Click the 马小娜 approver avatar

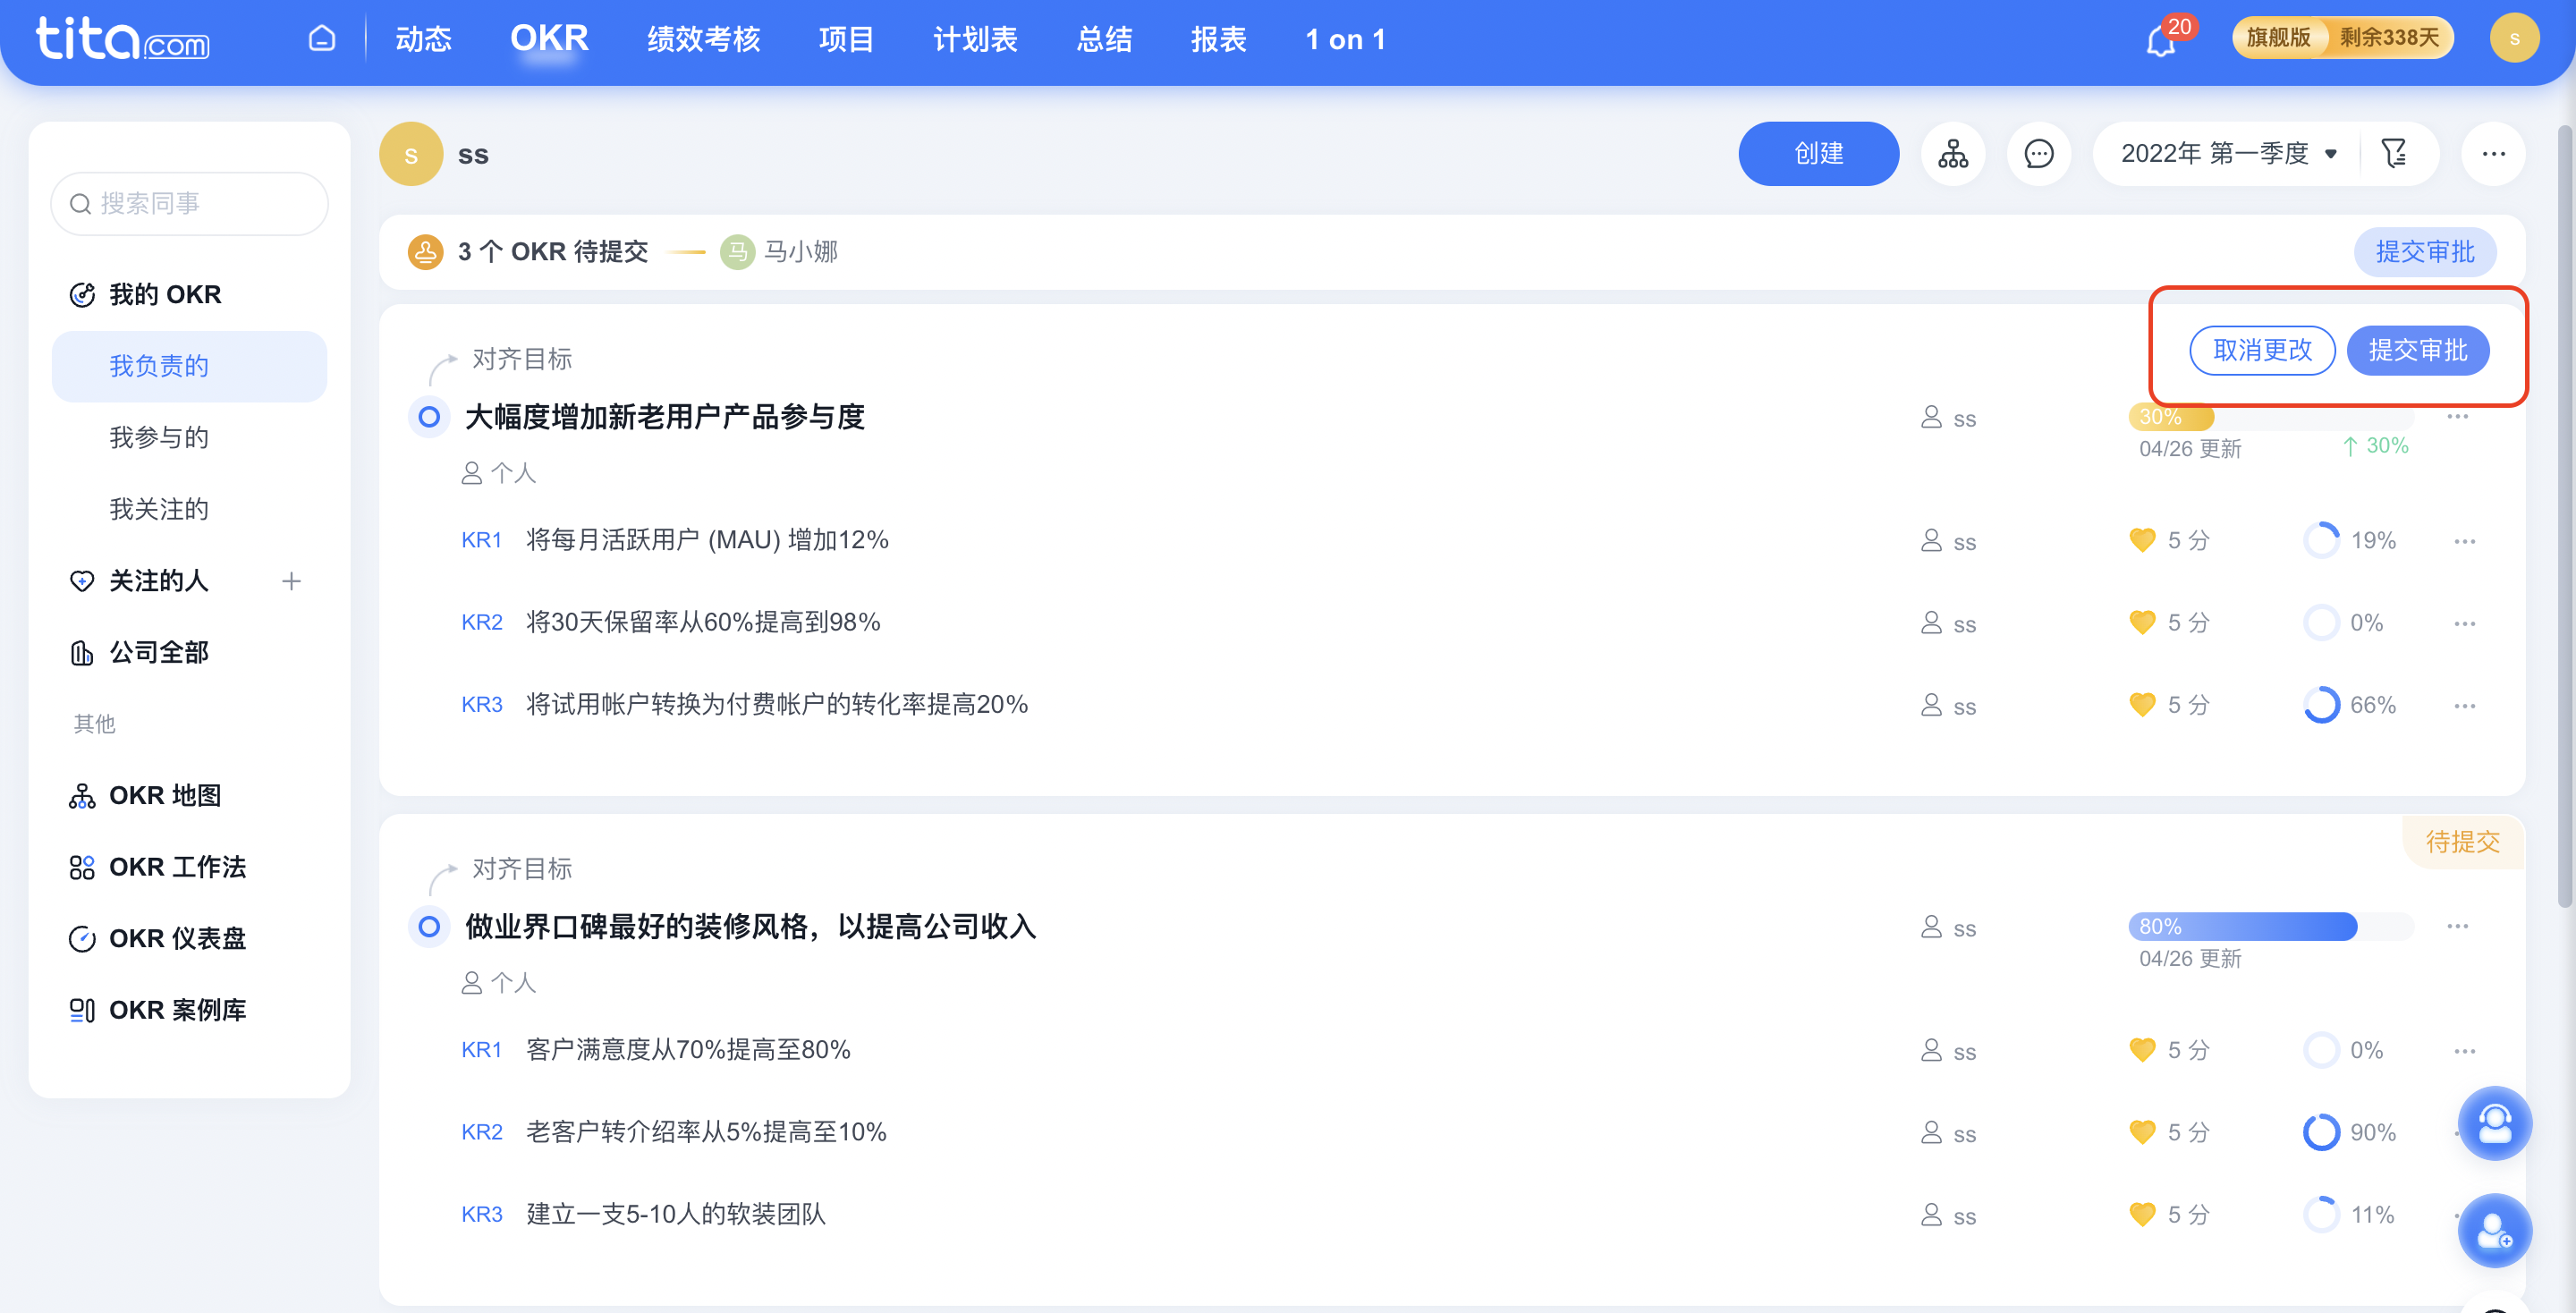[737, 251]
